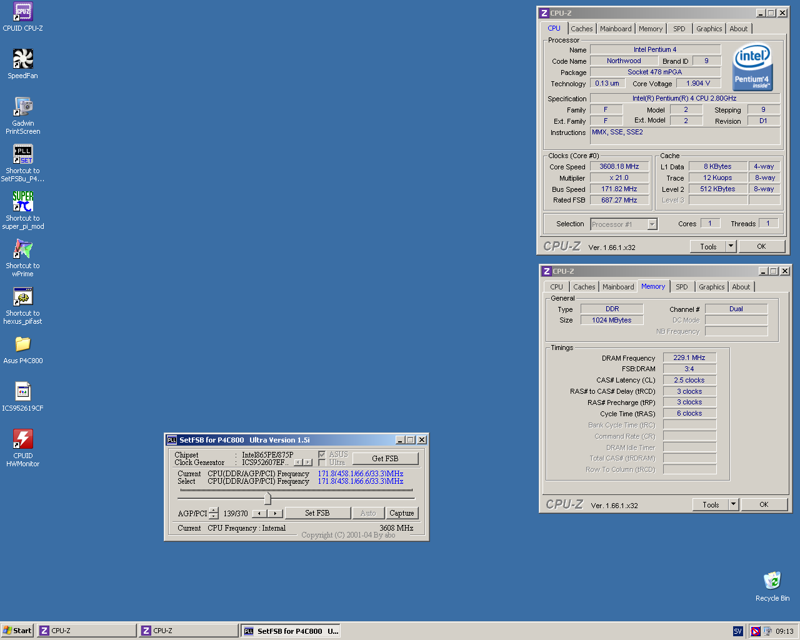Open Tools dropdown arrow in lower CPU-Z

point(733,504)
